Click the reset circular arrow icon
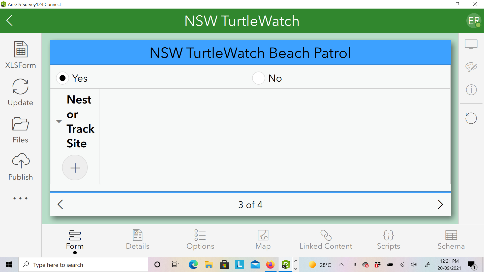This screenshot has width=484, height=272. tap(471, 118)
